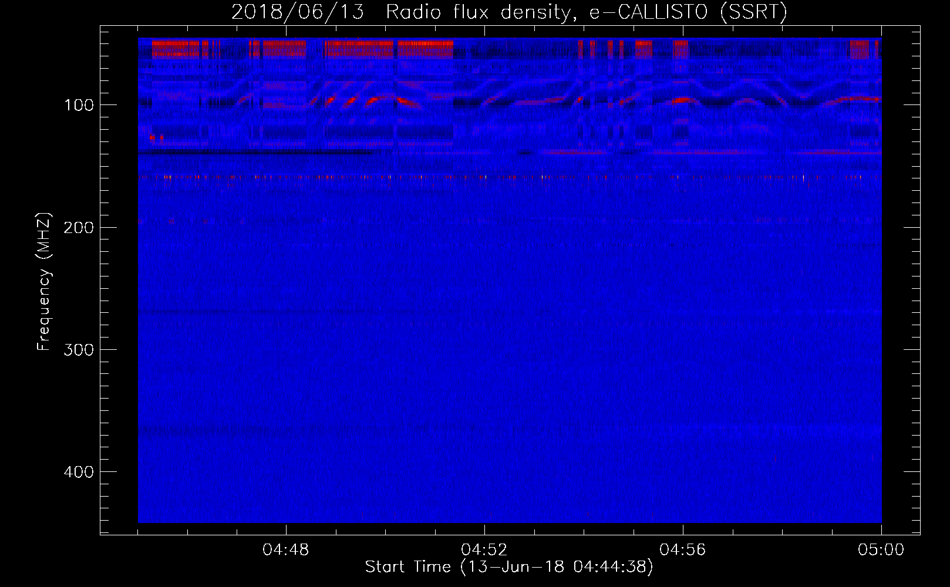Click the 'Frequency (MHZ)' axis label

pyautogui.click(x=44, y=281)
